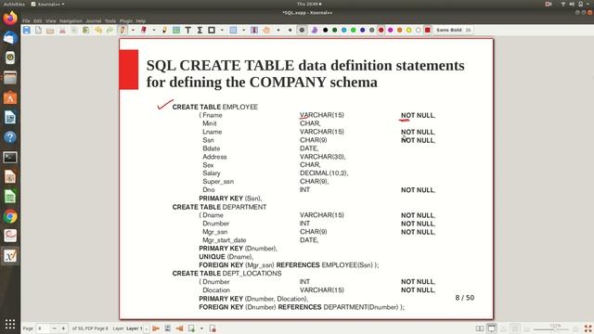
Task: Open the View menu
Action: (x=51, y=20)
